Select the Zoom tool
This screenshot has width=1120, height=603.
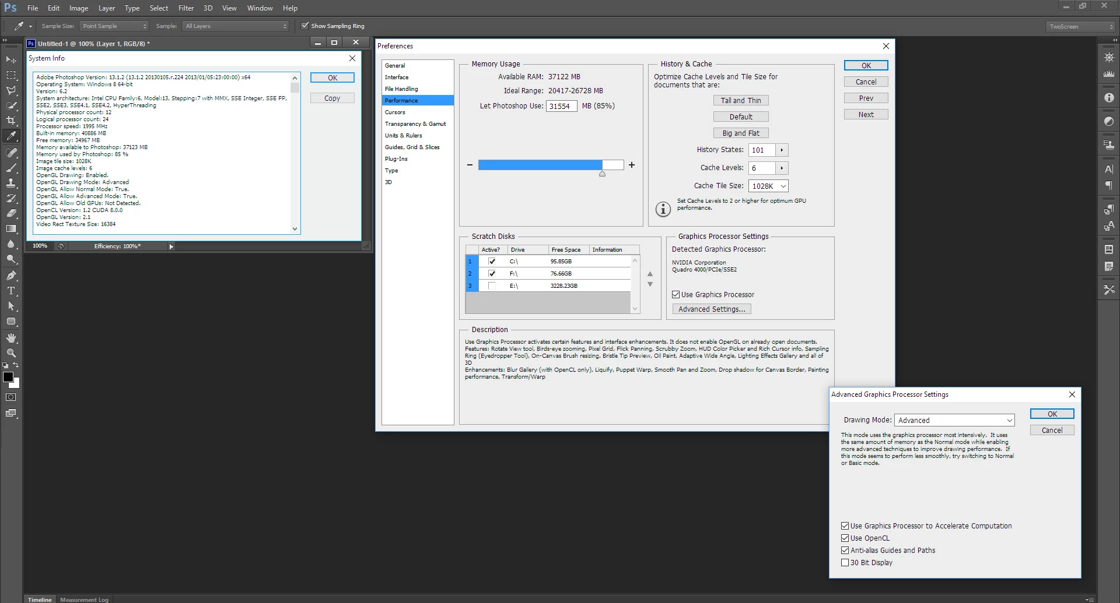[11, 353]
